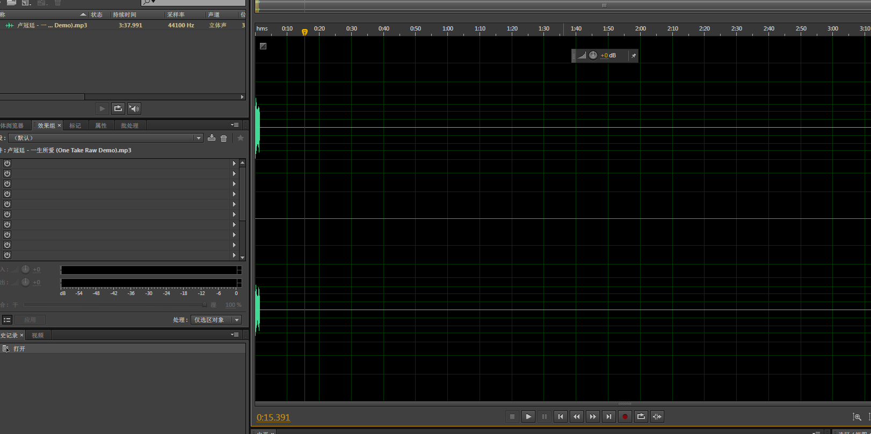
Task: Delete preset using the effects rack trash icon
Action: point(224,138)
